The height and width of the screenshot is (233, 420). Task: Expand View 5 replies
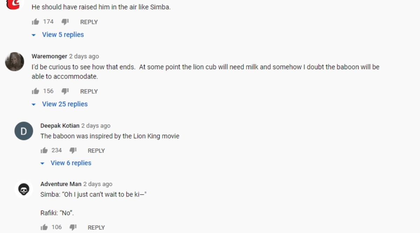point(63,35)
